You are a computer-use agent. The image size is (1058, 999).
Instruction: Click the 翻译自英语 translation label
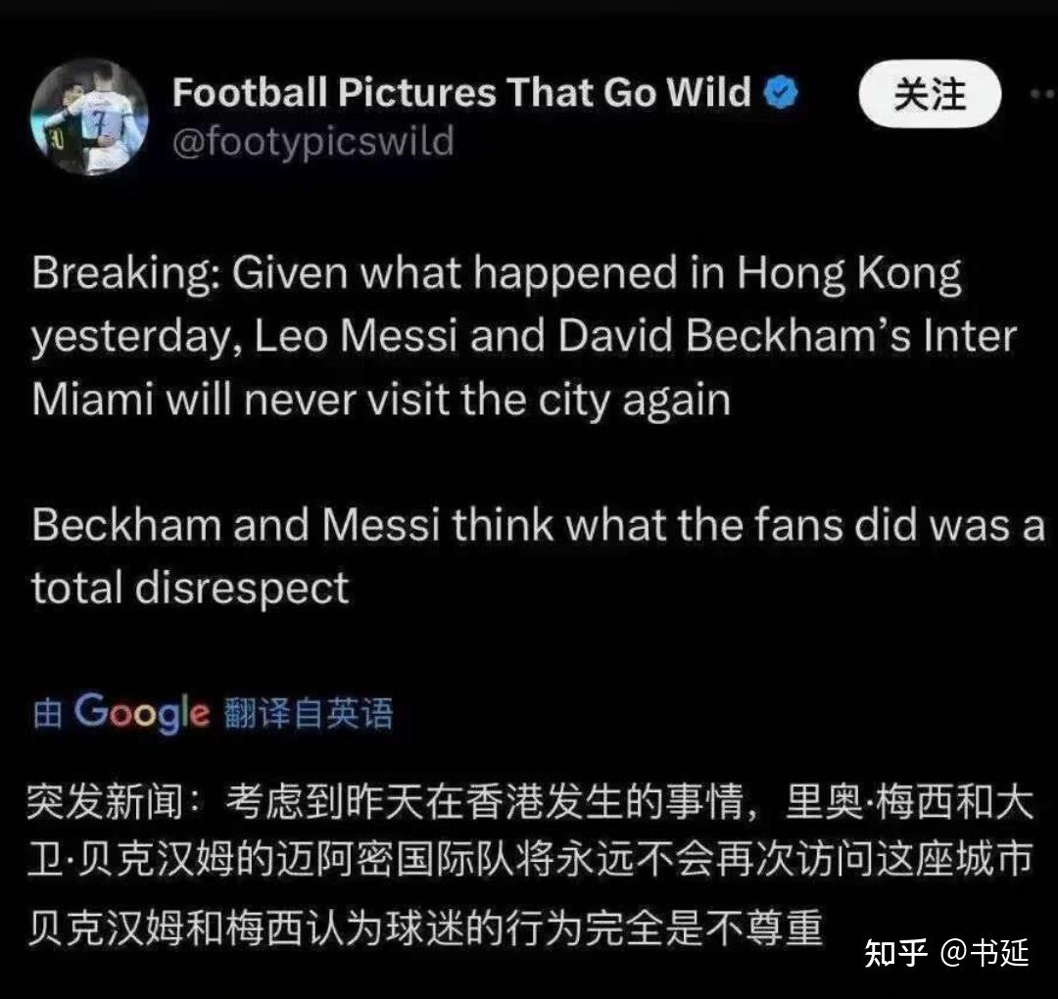point(309,714)
